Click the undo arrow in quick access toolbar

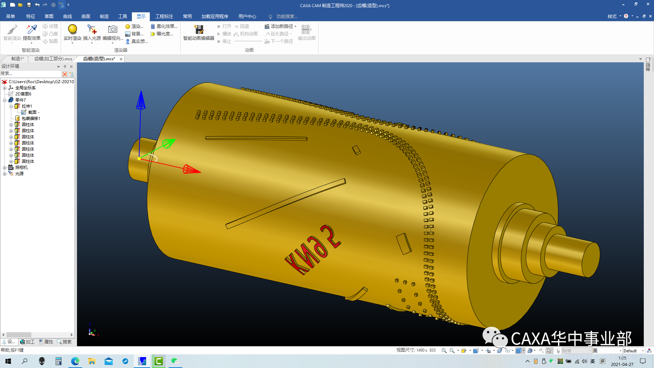[x=37, y=5]
